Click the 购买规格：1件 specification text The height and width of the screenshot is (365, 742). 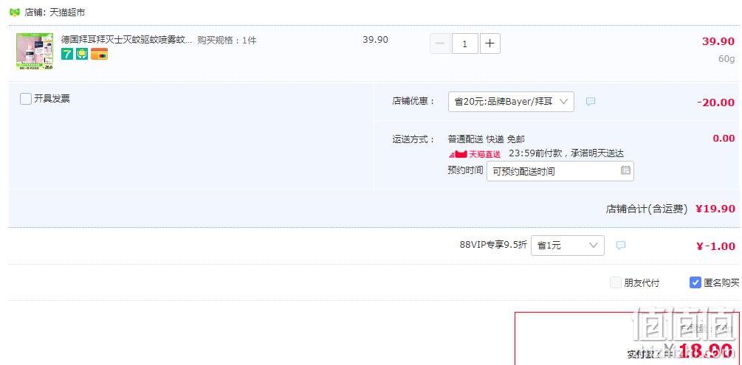227,41
